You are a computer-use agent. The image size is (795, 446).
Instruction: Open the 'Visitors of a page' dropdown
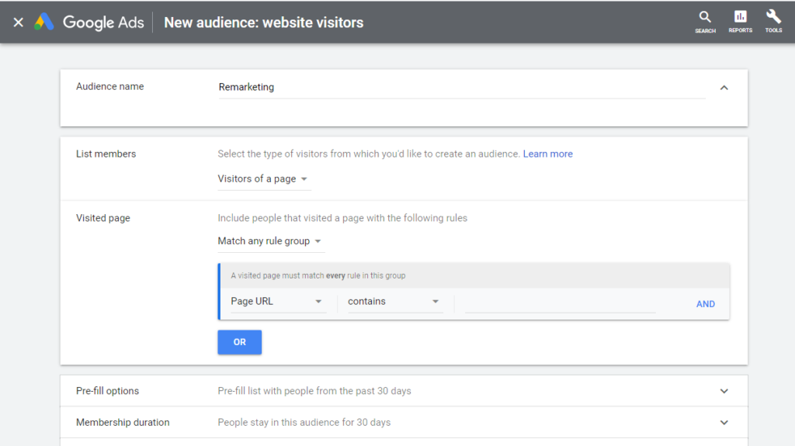click(x=263, y=179)
